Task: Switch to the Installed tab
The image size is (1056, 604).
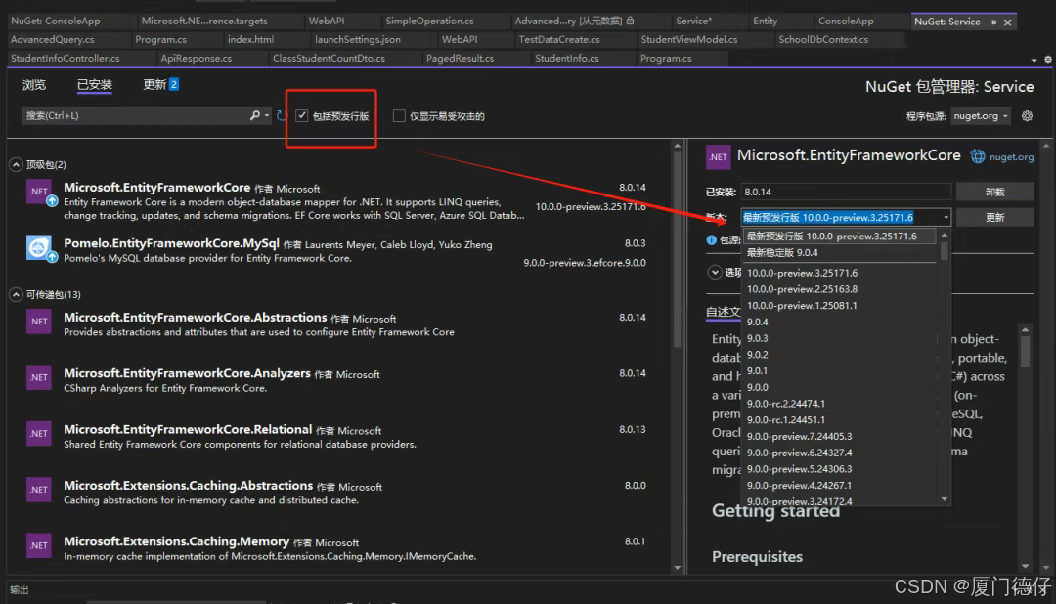Action: [x=94, y=85]
